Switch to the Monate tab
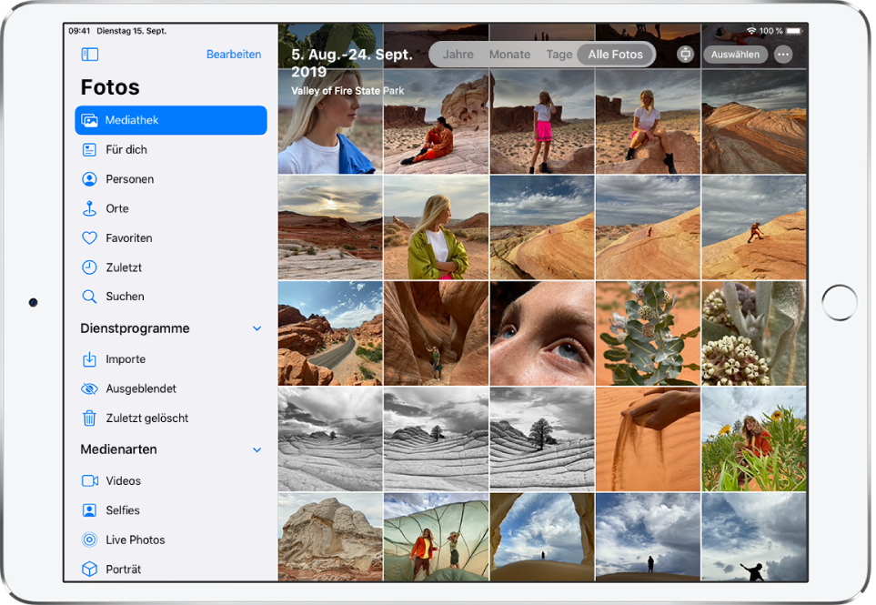Viewport: 876px width, 605px height. tap(508, 54)
